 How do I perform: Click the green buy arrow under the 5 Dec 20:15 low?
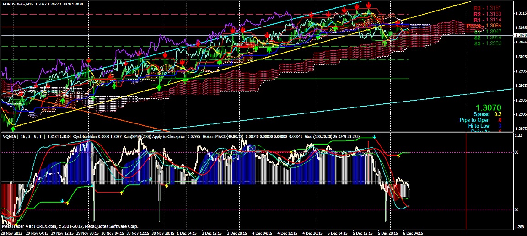pyautogui.click(x=385, y=43)
